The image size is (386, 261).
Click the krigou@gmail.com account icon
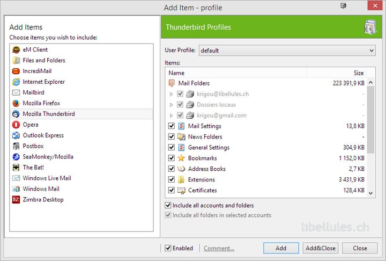[x=190, y=115]
